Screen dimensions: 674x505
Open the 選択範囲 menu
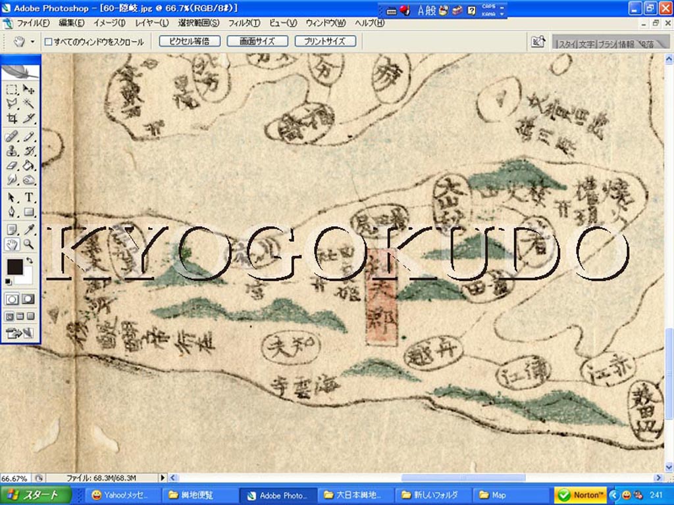click(x=199, y=23)
